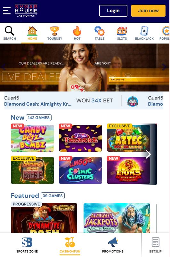Open the hamburger menu icon
The width and height of the screenshot is (170, 257).
tap(7, 11)
